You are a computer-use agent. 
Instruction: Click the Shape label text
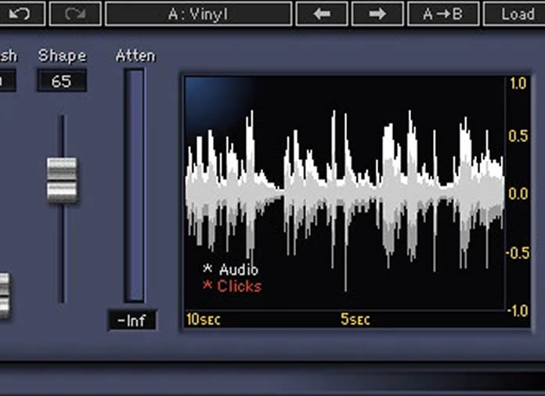pos(62,56)
